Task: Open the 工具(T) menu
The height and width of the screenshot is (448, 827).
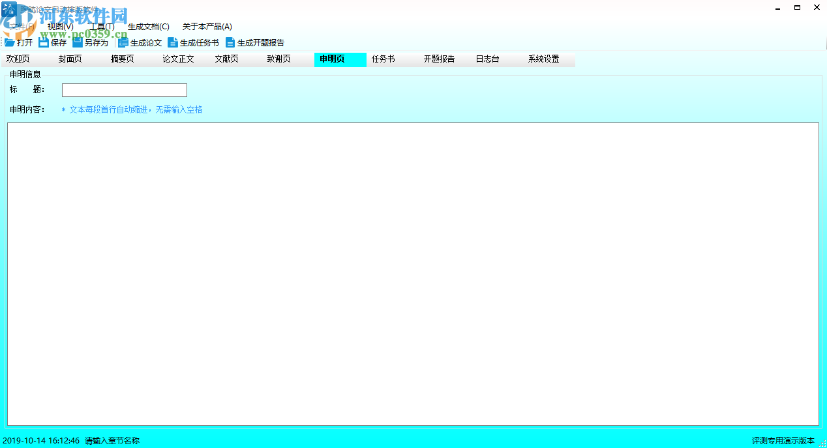Action: pos(102,27)
